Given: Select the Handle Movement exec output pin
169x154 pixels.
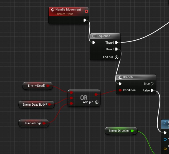Looking at the screenshot, I should point(85,20).
